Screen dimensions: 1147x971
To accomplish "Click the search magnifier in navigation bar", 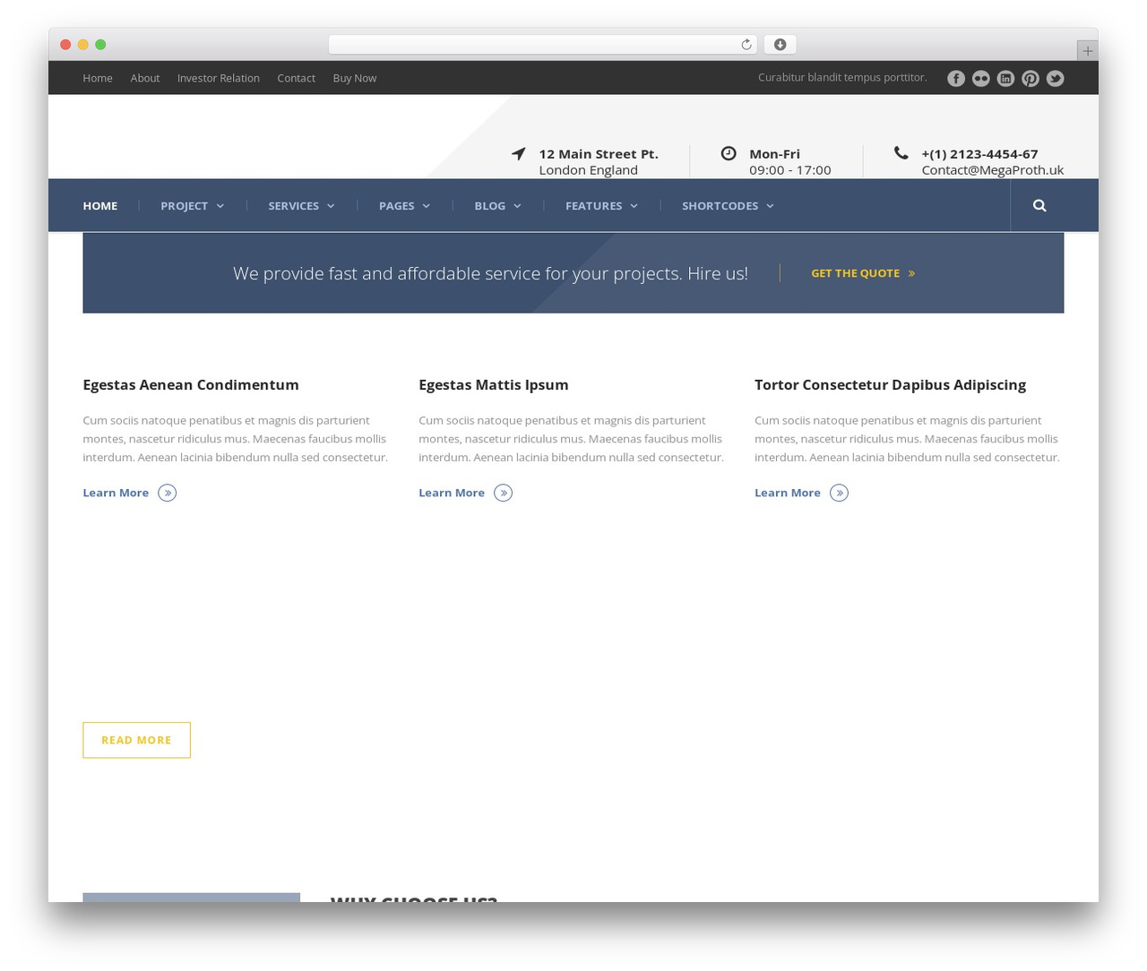I will [1039, 205].
